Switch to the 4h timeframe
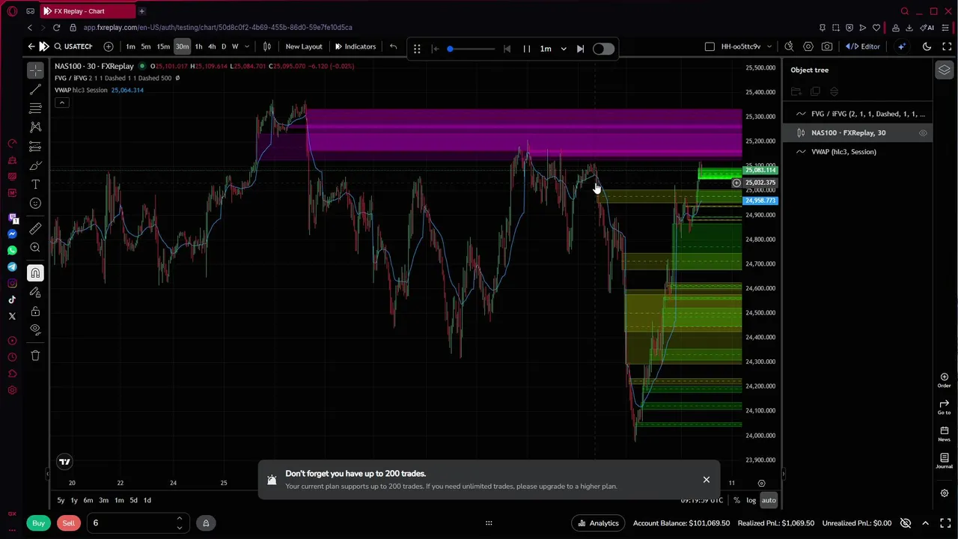 (x=212, y=46)
